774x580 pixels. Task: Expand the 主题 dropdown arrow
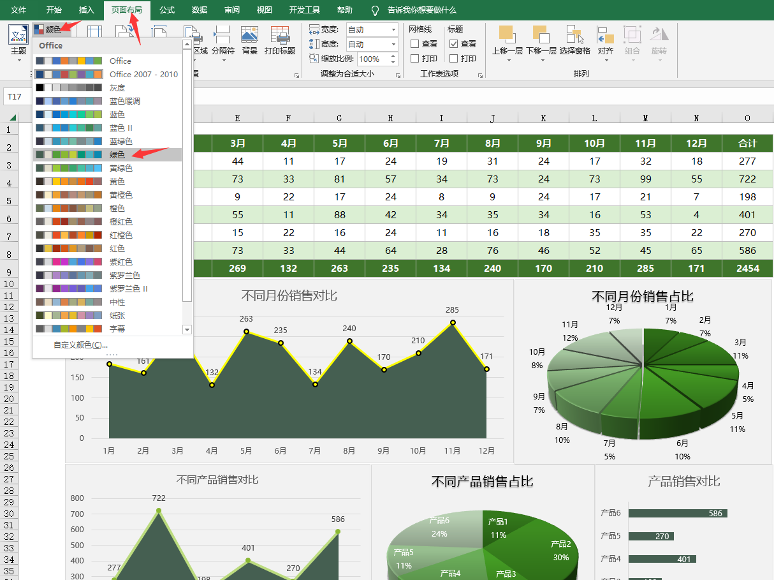[18, 61]
